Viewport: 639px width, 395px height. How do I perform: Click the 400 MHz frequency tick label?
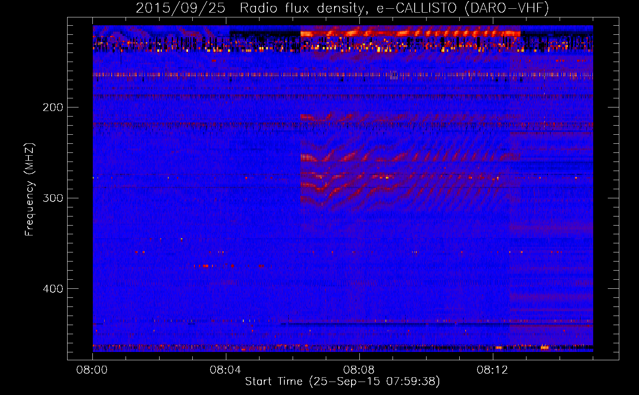click(x=53, y=289)
